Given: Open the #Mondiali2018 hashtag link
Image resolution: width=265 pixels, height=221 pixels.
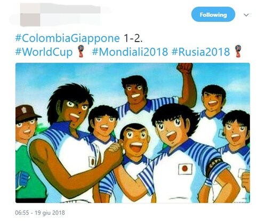Looking at the screenshot, I should (130, 52).
